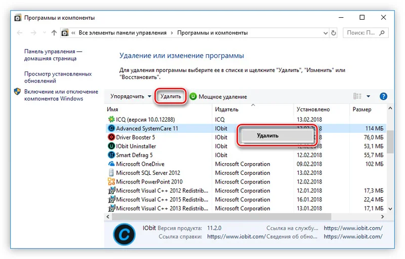The width and height of the screenshot is (405, 259).
Task: Click the Driver Booster 5 red icon
Action: pos(111,137)
